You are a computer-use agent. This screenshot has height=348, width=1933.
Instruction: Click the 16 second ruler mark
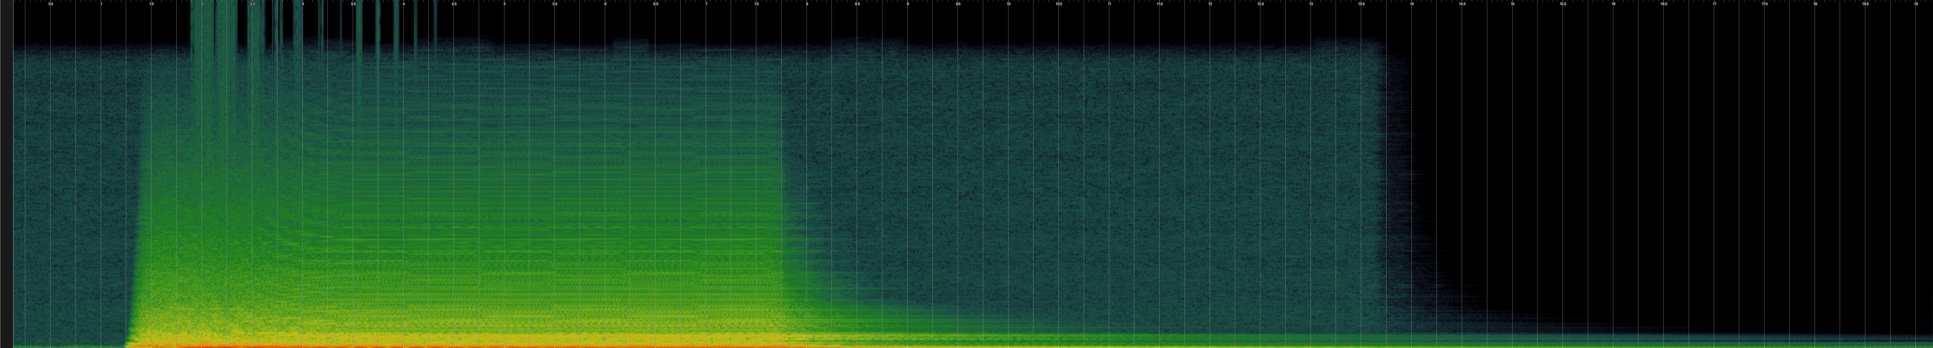1613,4
